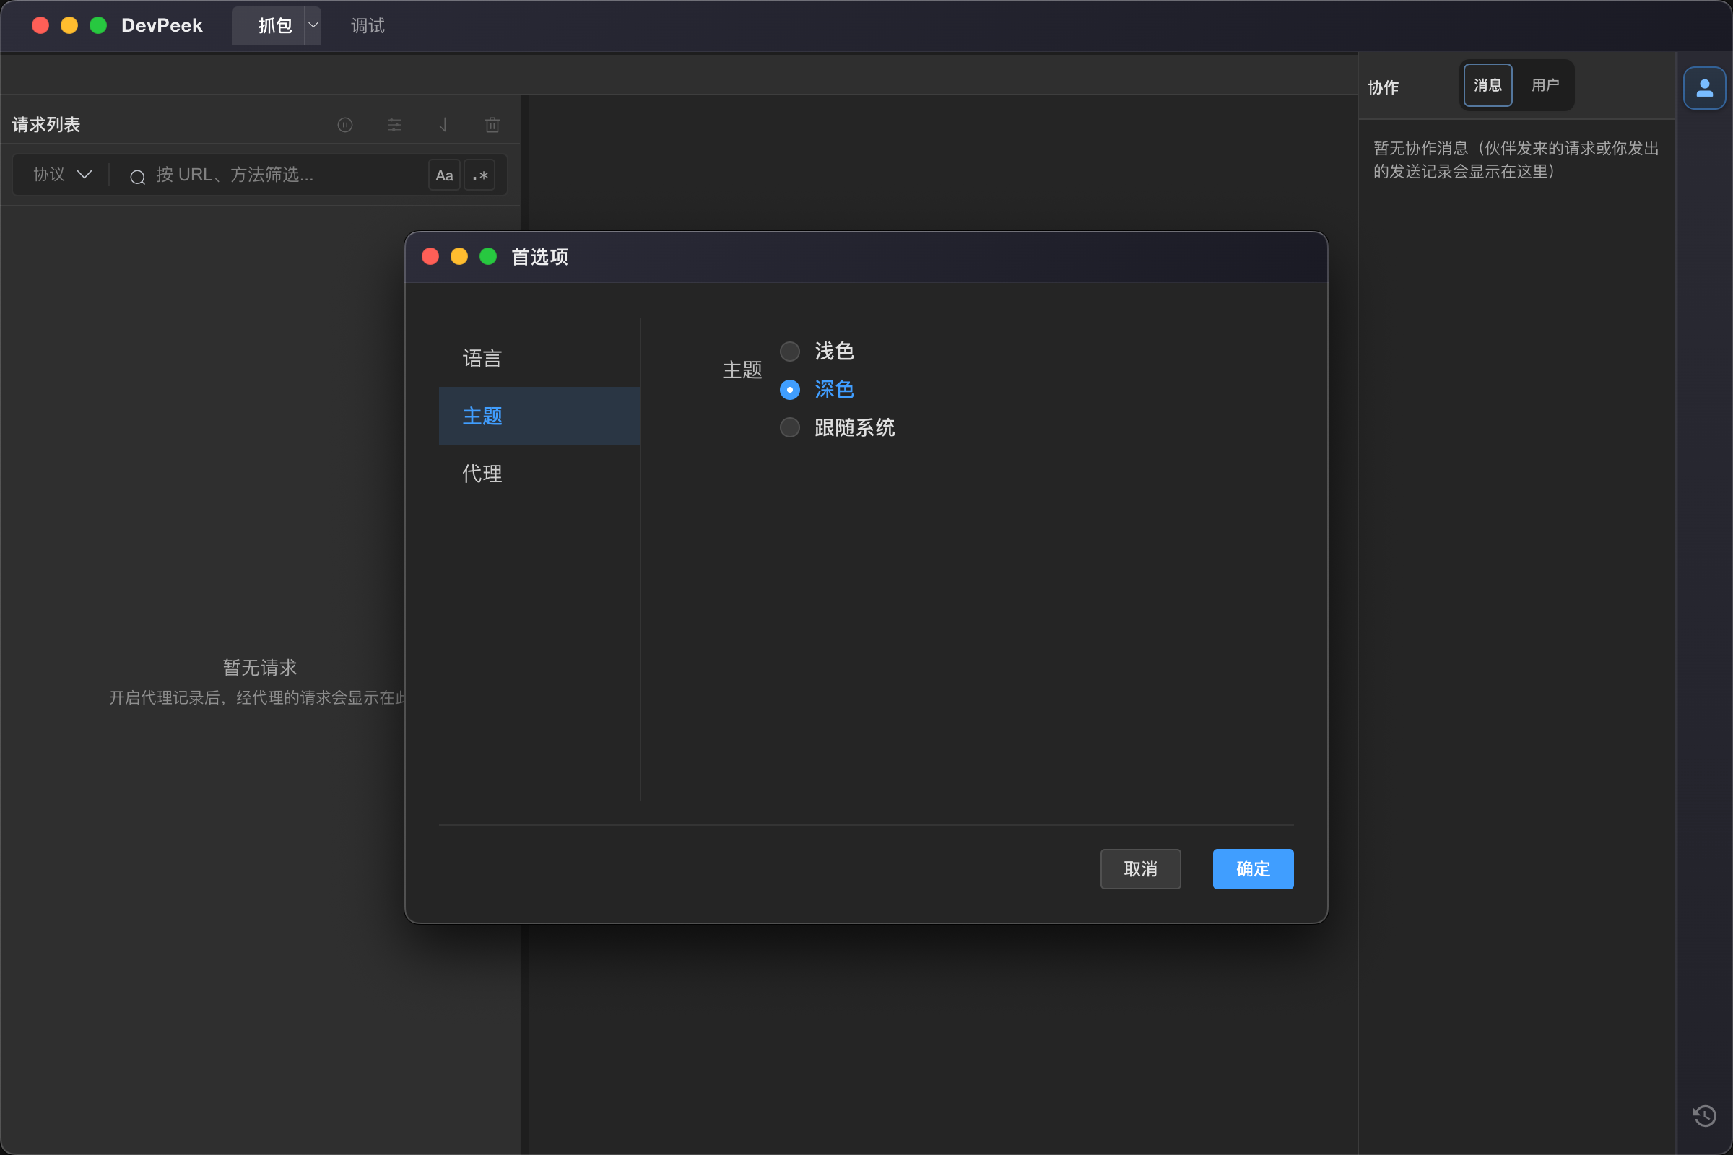Toggle case-sensitive Aa filter
The width and height of the screenshot is (1733, 1155).
pos(444,175)
